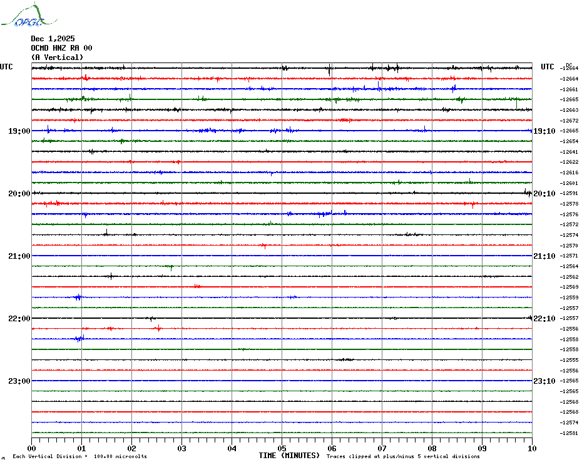Click the left 'UTC' axis label
Image resolution: width=582 pixels, height=465 pixels.
pyautogui.click(x=6, y=67)
